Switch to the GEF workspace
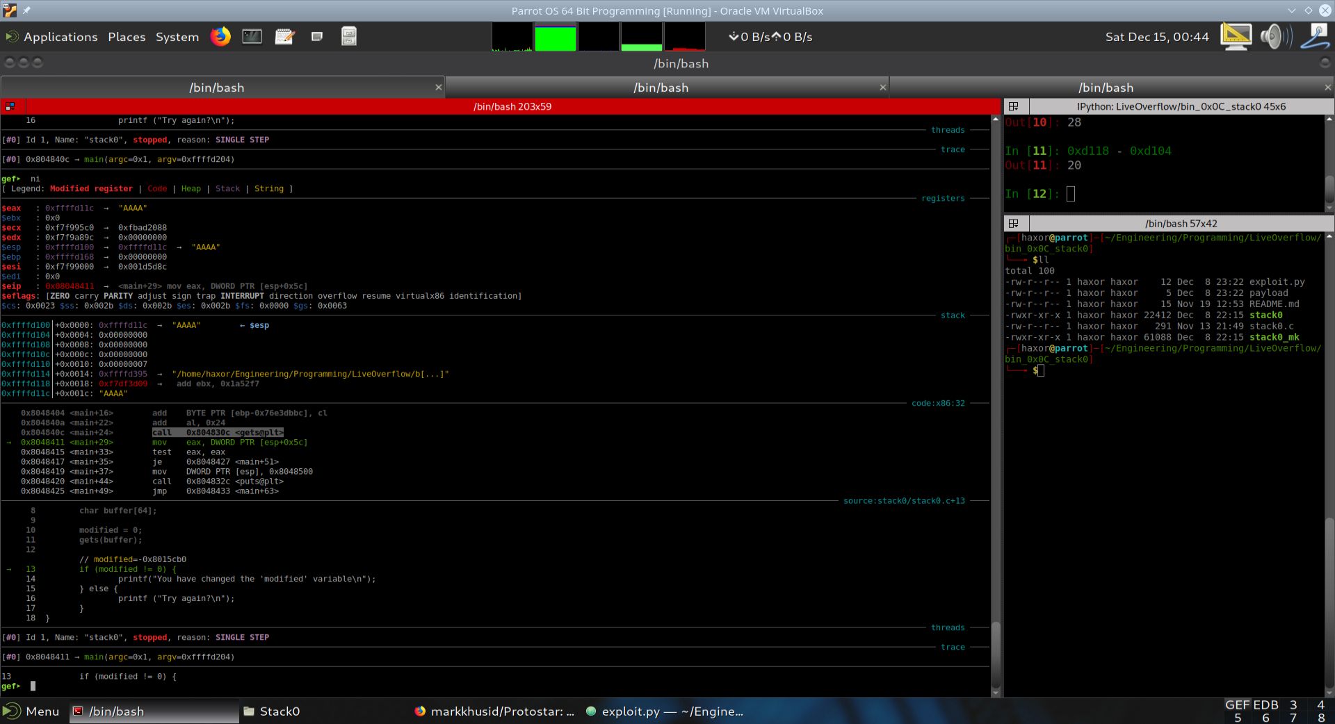This screenshot has width=1335, height=724. click(x=1238, y=705)
